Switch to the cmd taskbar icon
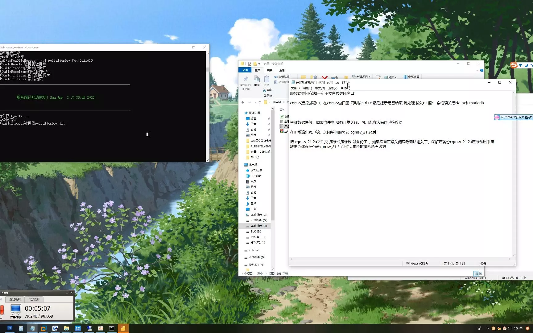 tap(112, 328)
